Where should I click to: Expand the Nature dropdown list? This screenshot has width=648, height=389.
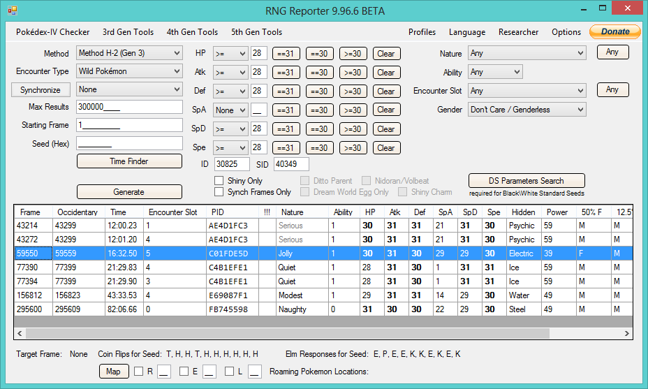pyautogui.click(x=527, y=53)
